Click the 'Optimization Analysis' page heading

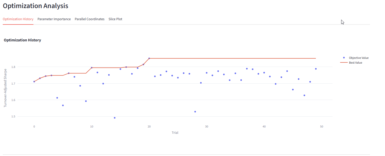(35, 6)
